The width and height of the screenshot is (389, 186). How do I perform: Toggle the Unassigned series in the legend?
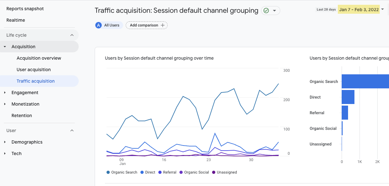(x=214, y=172)
